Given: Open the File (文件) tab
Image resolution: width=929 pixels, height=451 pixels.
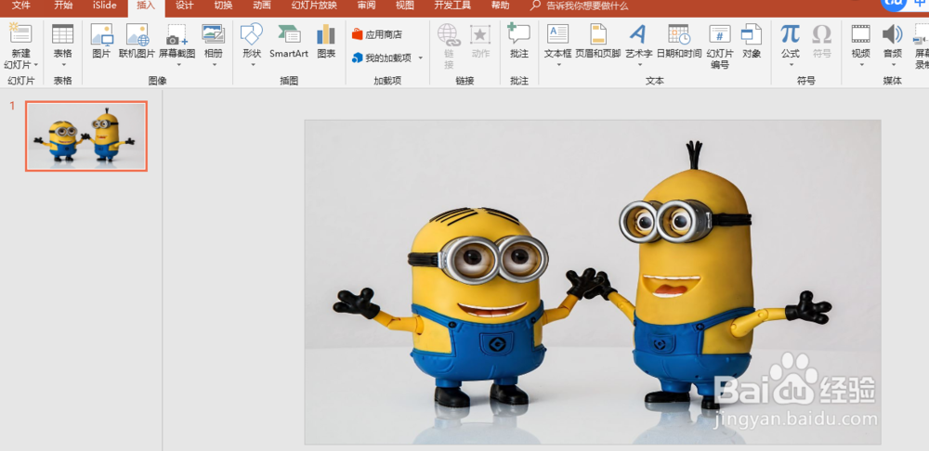Looking at the screenshot, I should pyautogui.click(x=21, y=6).
